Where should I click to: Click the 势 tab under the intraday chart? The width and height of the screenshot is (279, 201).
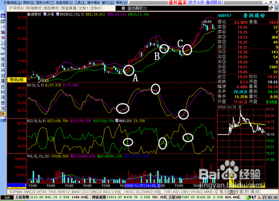[232, 192]
